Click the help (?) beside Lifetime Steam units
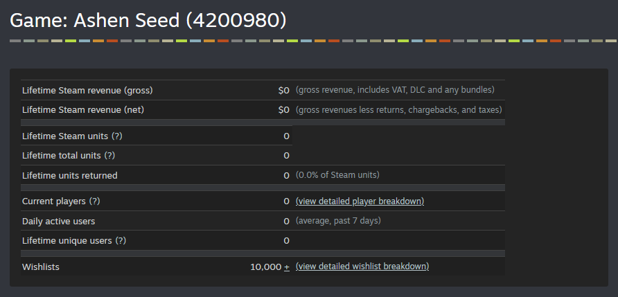The image size is (618, 297). pyautogui.click(x=117, y=136)
